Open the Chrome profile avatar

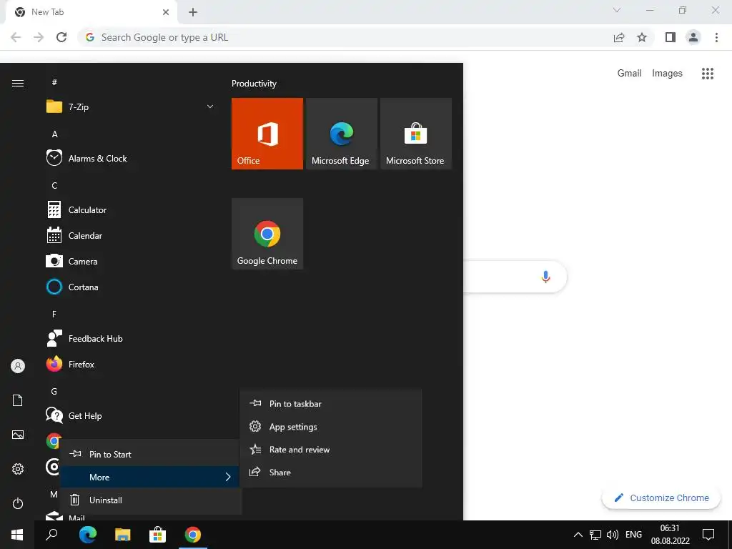click(x=693, y=37)
